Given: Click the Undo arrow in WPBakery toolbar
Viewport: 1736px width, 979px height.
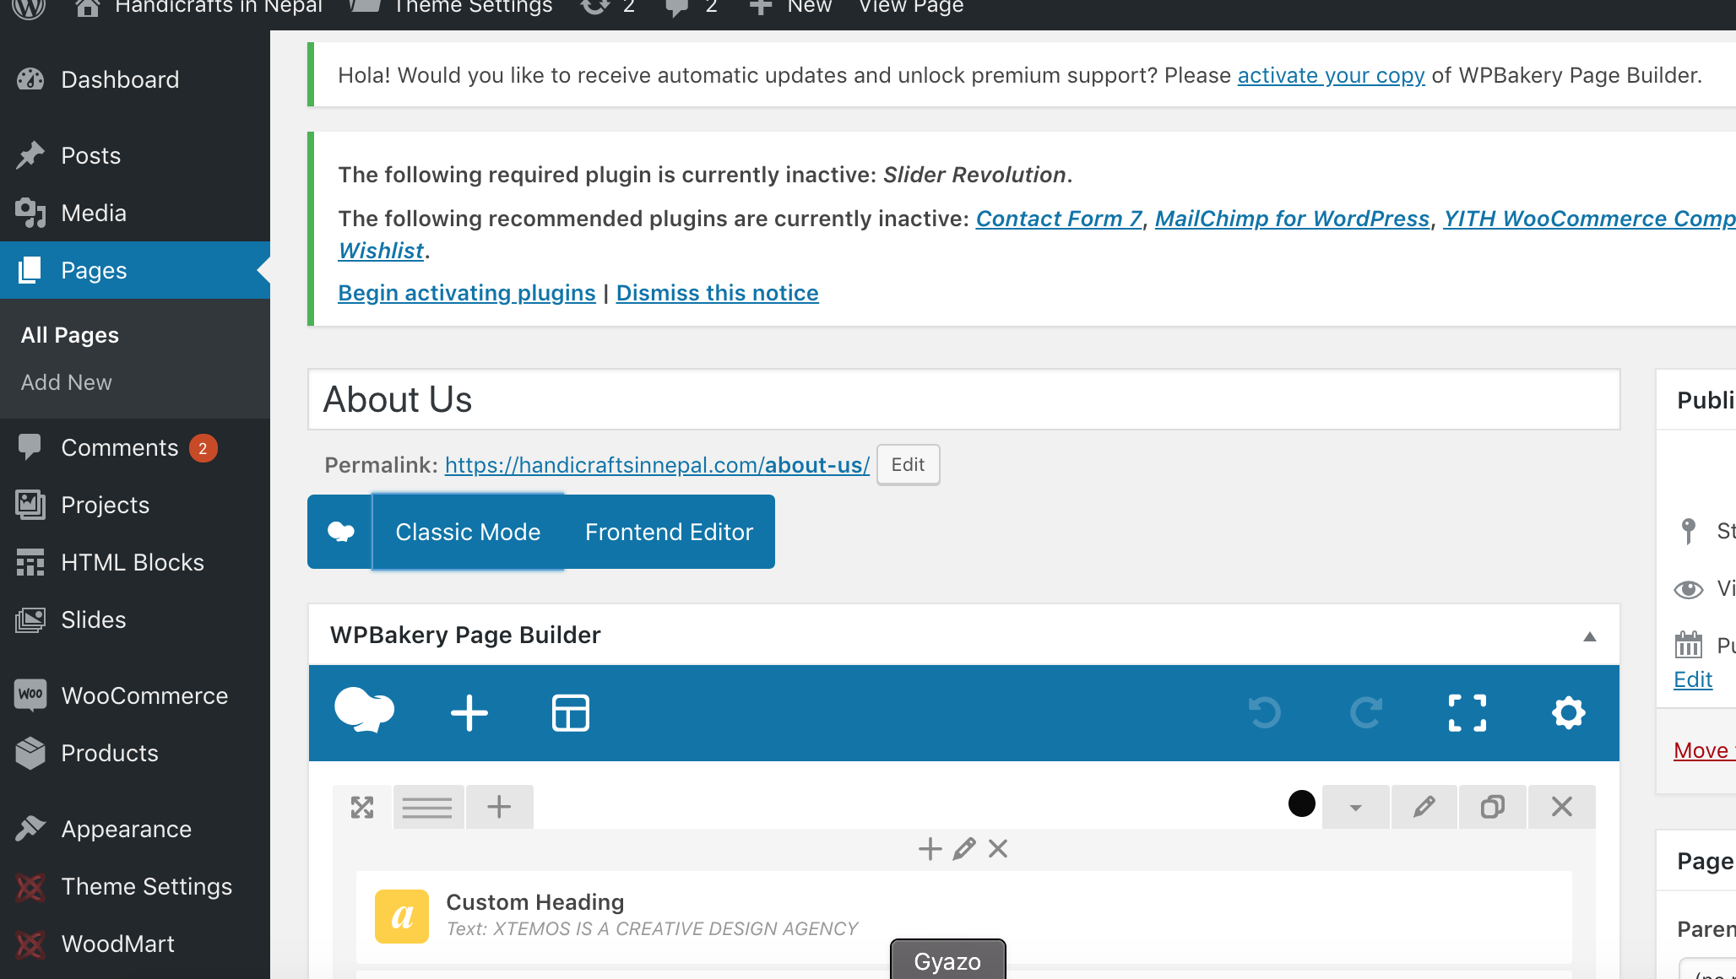Looking at the screenshot, I should 1265,713.
